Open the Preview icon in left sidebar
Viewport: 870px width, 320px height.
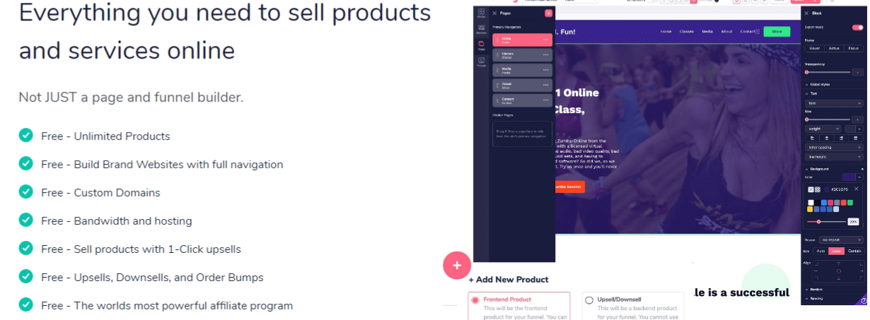click(481, 62)
